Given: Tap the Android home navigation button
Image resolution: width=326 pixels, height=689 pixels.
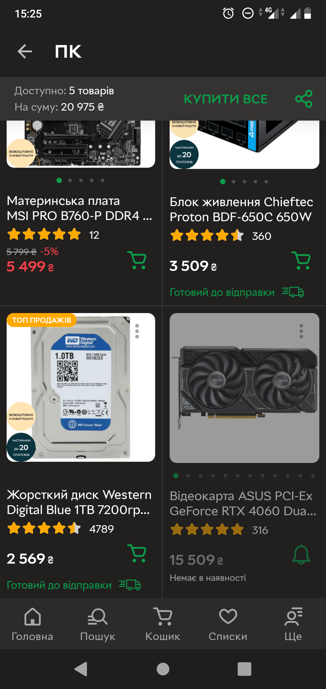Looking at the screenshot, I should click(163, 669).
